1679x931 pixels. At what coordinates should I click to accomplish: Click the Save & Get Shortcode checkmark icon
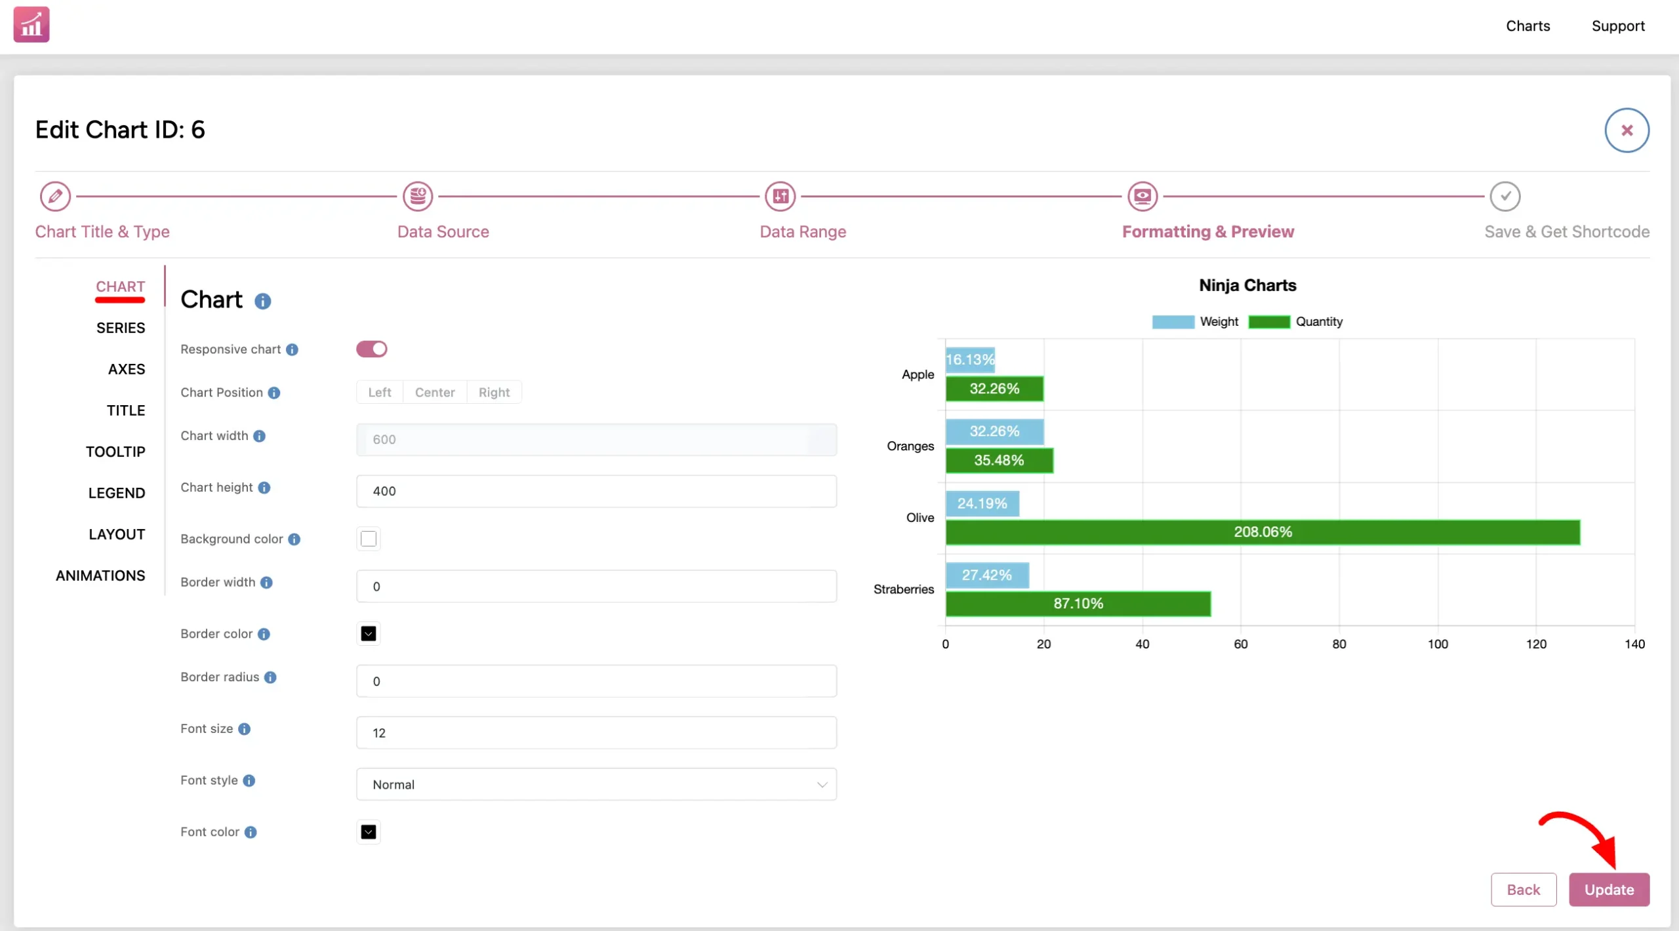[1505, 196]
